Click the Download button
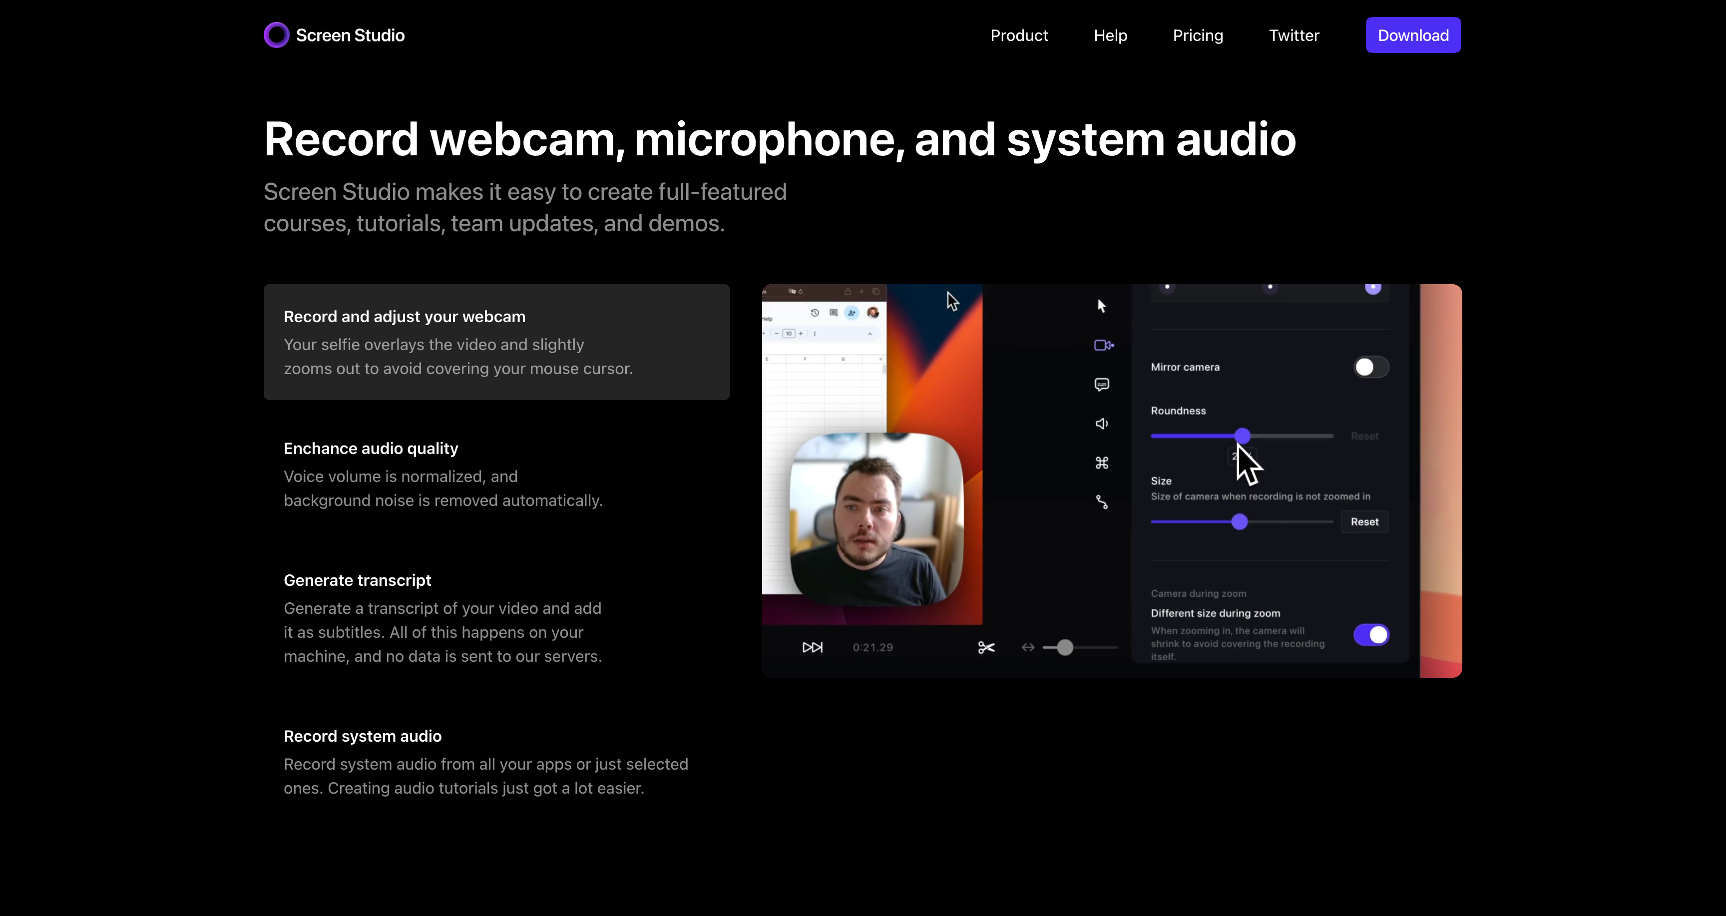This screenshot has height=916, width=1726. [x=1413, y=35]
